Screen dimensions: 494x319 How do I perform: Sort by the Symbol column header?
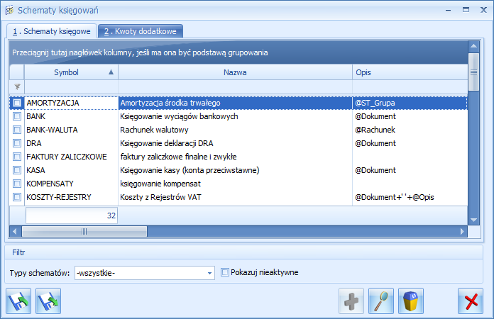tap(71, 72)
